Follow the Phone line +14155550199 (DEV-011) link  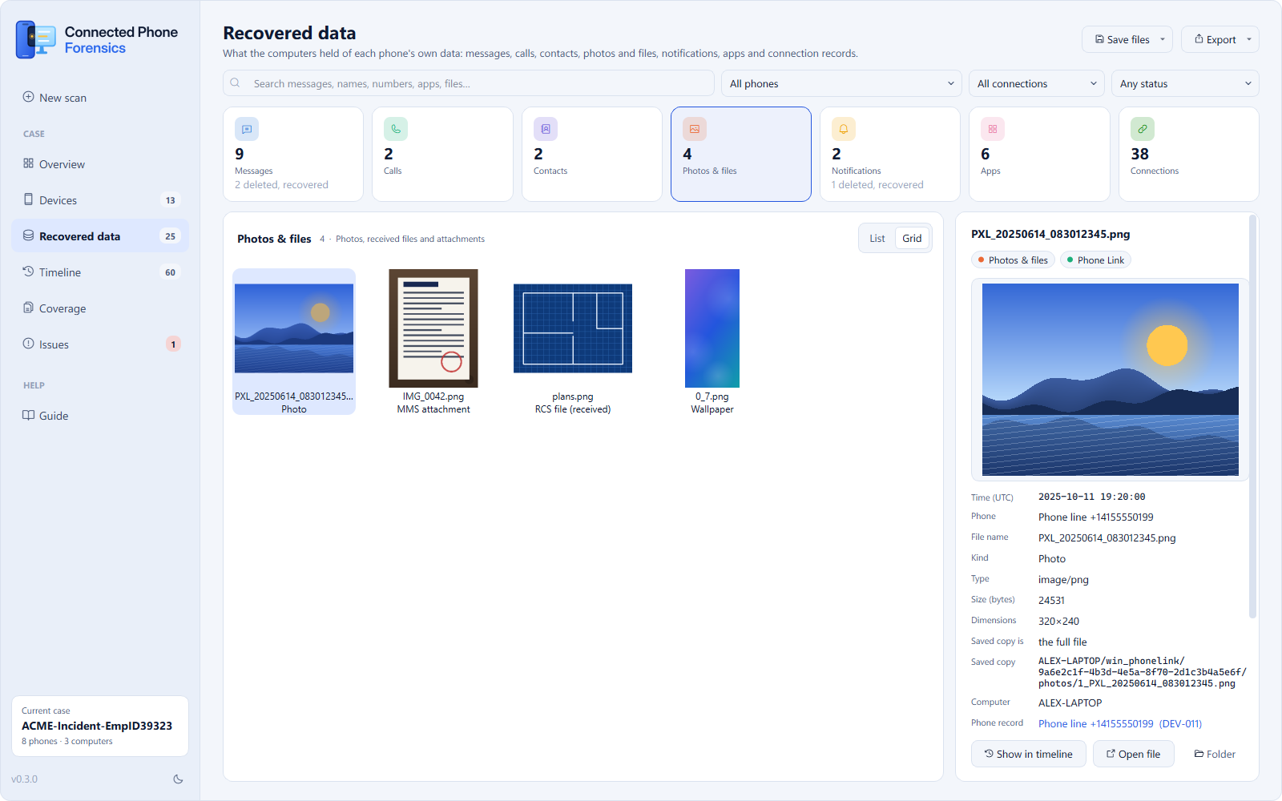[x=1120, y=723]
